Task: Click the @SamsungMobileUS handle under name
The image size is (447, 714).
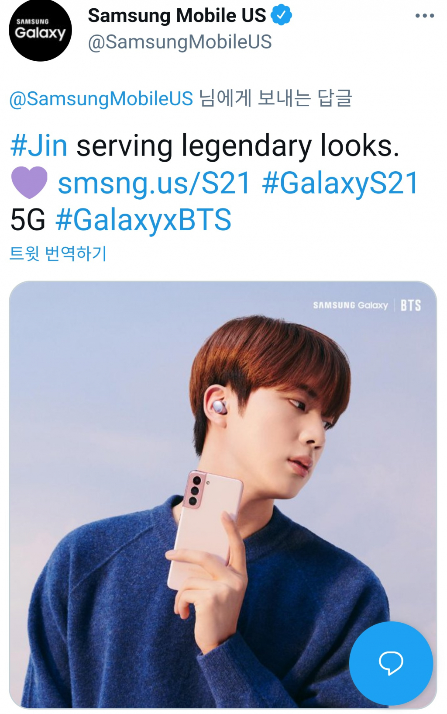Action: (x=180, y=42)
